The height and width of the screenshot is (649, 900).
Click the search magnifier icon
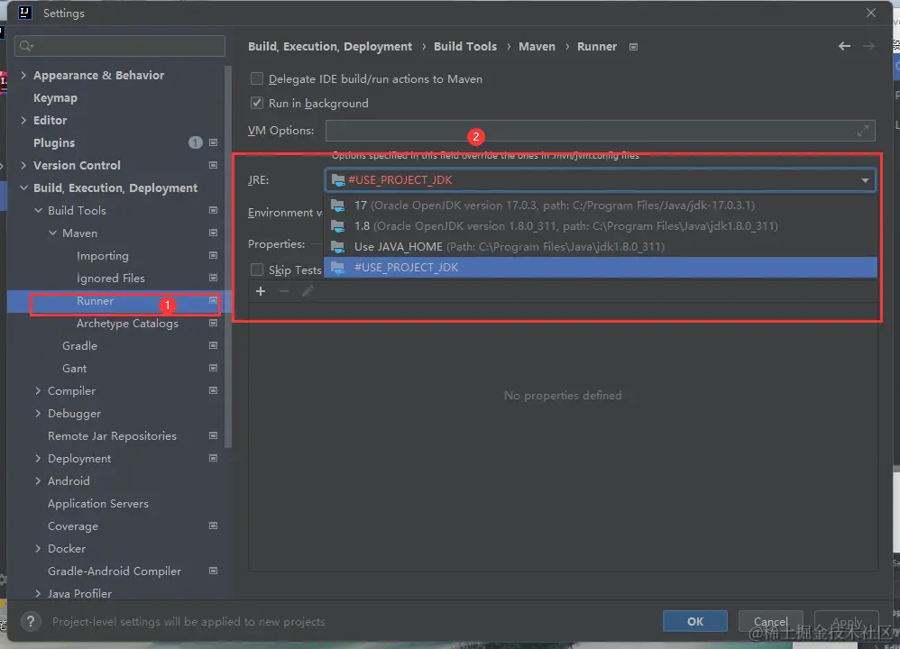click(x=26, y=45)
